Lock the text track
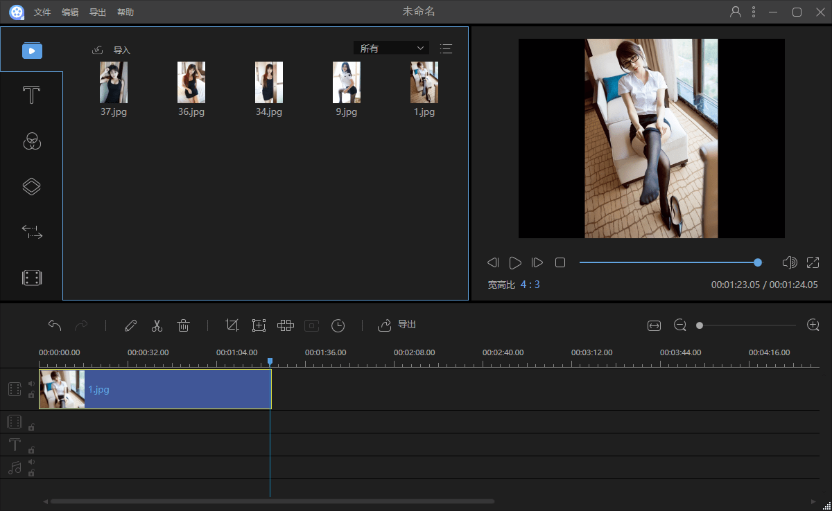The image size is (832, 511). pos(31,450)
